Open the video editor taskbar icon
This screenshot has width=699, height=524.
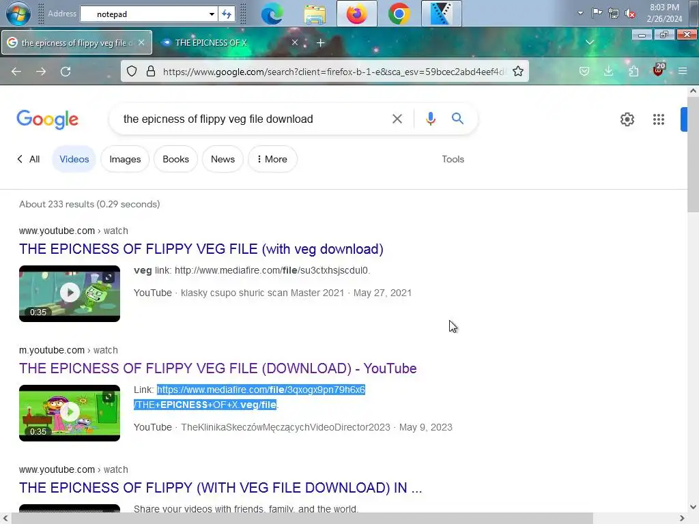[442, 14]
